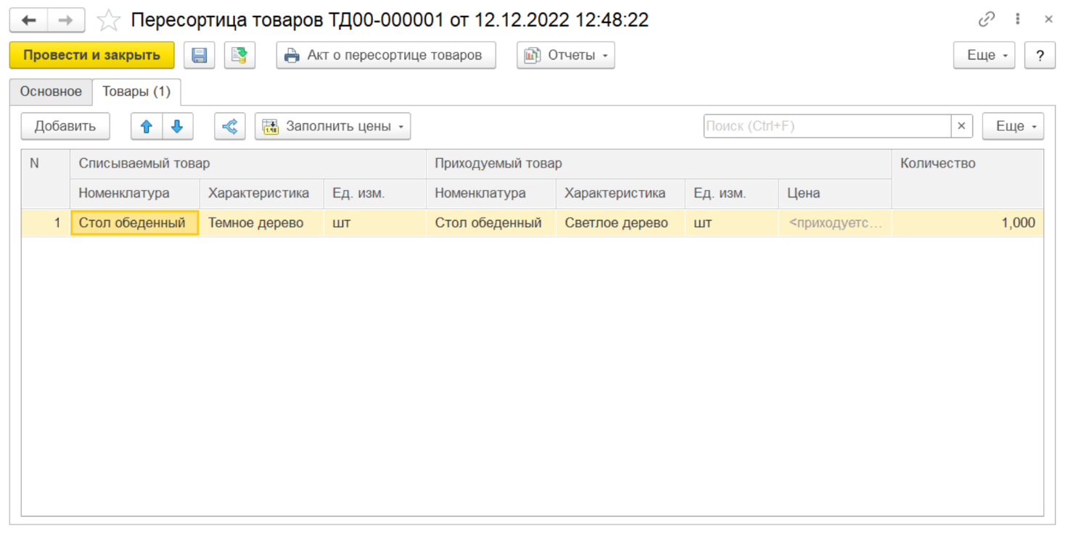Click the split row icon

(x=230, y=126)
